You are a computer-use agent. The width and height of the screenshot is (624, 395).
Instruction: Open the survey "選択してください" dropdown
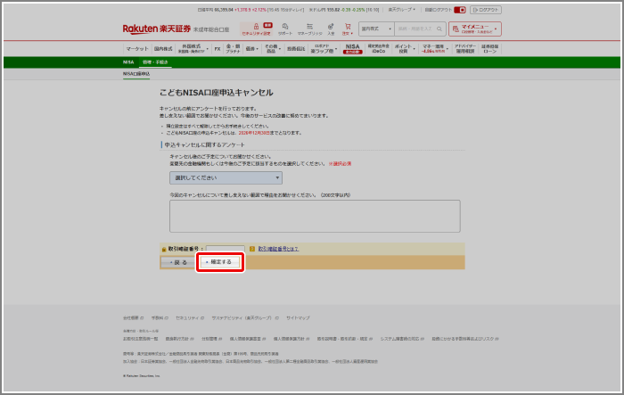[x=226, y=177]
